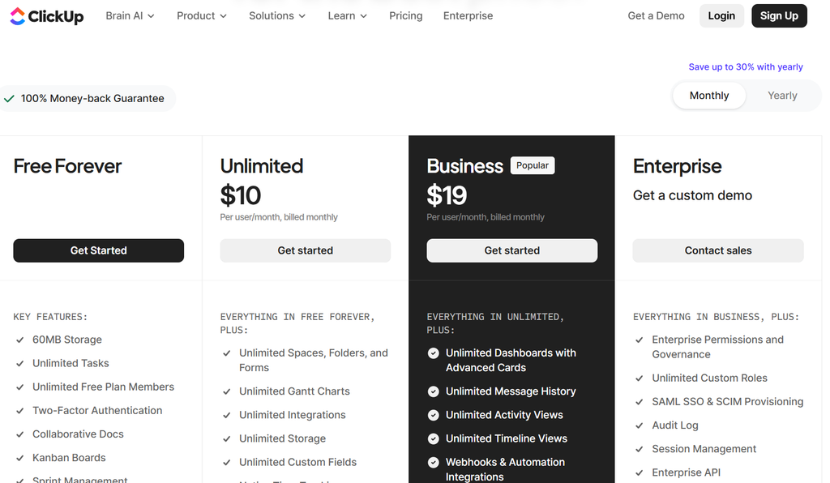The width and height of the screenshot is (830, 483).
Task: Open the Enterprise nav link
Action: (x=468, y=16)
